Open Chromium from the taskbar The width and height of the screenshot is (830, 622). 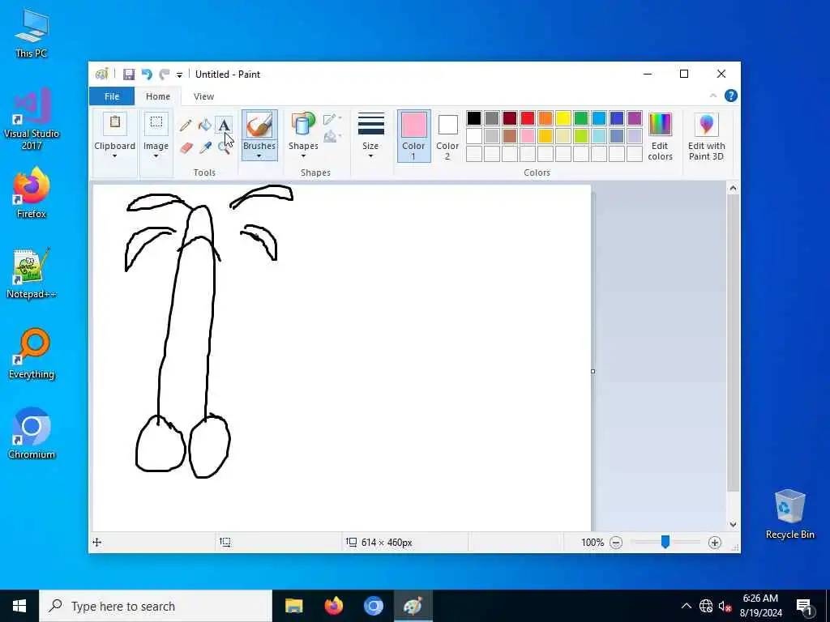tap(373, 606)
